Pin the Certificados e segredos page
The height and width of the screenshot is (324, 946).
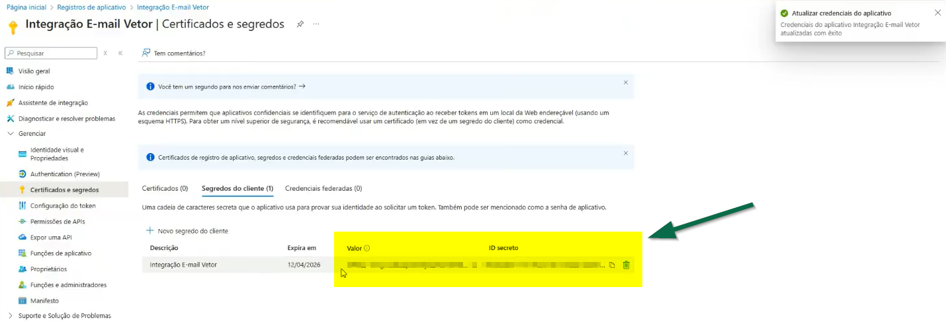coord(300,24)
